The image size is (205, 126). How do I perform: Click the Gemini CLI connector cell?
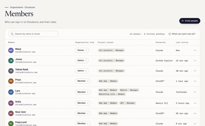coord(162,103)
